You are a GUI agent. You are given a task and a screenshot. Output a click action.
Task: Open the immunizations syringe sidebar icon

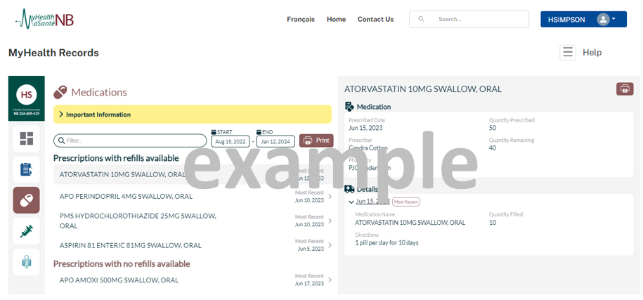[26, 231]
